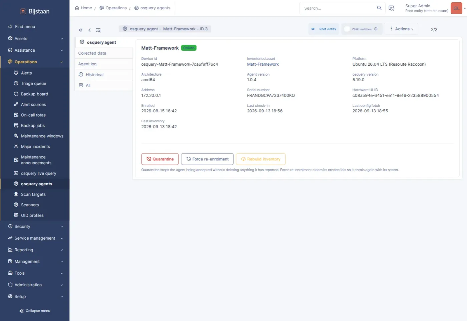Go to Home in the breadcrumb

pyautogui.click(x=83, y=8)
